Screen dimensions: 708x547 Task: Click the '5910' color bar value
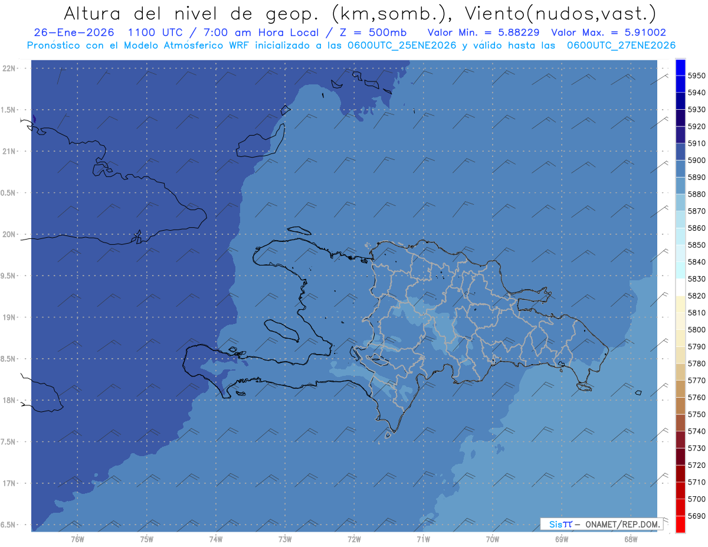[697, 143]
